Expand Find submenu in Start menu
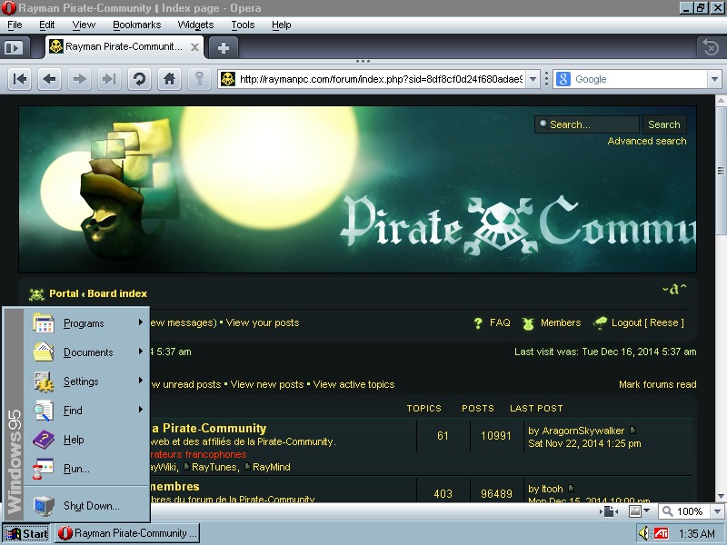This screenshot has width=727, height=545. (x=86, y=411)
